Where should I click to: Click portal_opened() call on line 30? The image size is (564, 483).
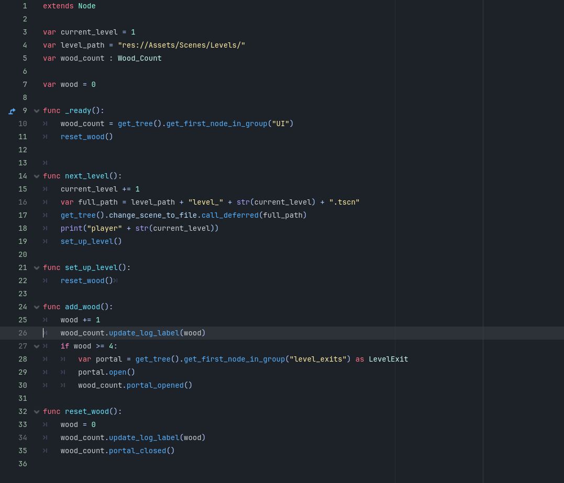pos(154,385)
